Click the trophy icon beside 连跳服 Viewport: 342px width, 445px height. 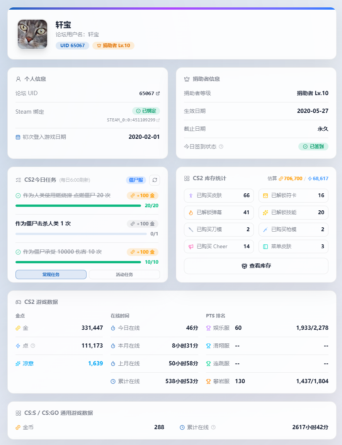pos(208,363)
